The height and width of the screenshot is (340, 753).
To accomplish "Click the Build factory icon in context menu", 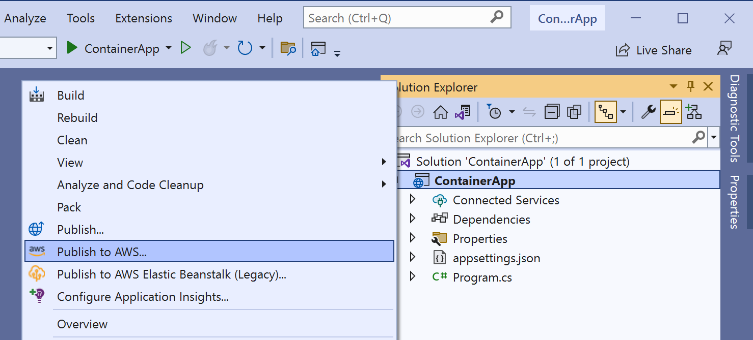I will [37, 95].
